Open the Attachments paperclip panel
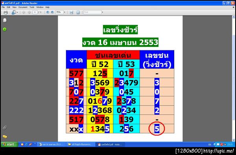This screenshot has width=236, height=155. point(5,127)
